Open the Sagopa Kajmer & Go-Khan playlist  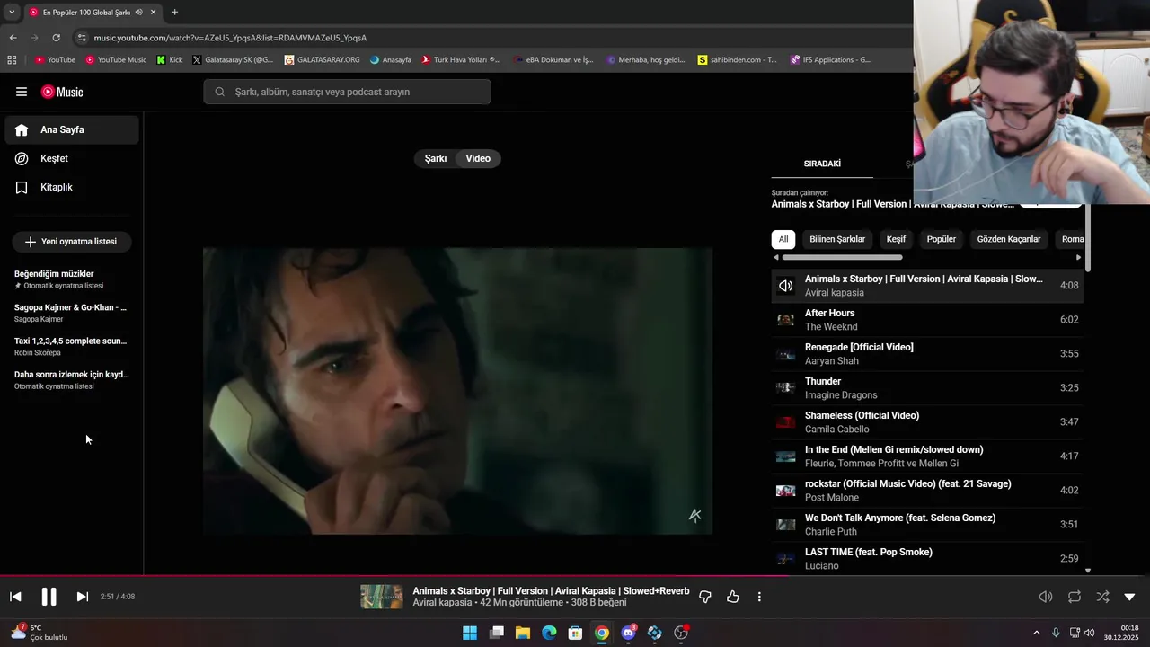click(72, 313)
